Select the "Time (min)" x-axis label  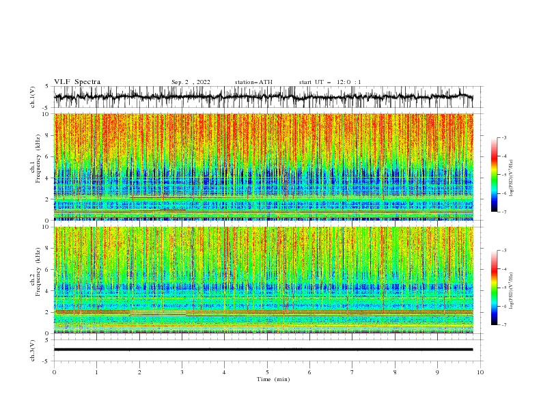pyautogui.click(x=273, y=379)
